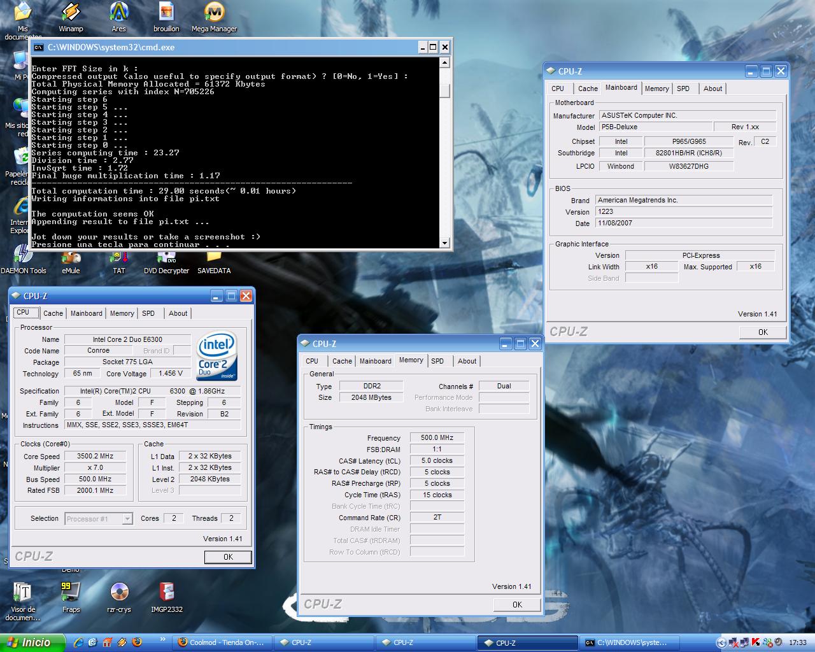Open Mega Manager from the desktop
Image resolution: width=815 pixels, height=652 pixels.
tap(214, 17)
